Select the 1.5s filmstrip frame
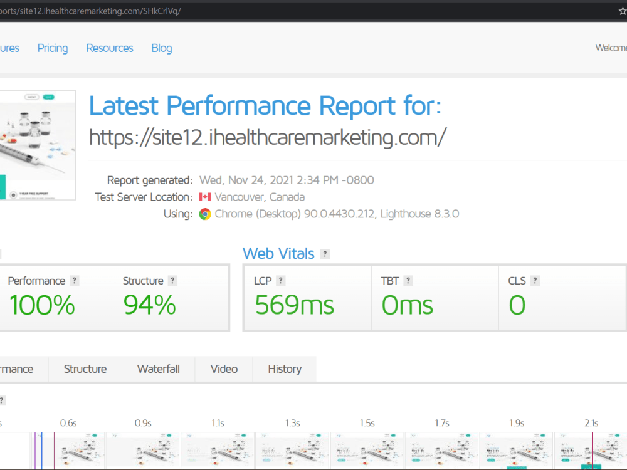 [367, 451]
